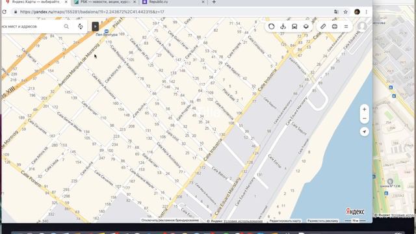
Task: Close the Republic.ru tab
Action: (203, 2)
